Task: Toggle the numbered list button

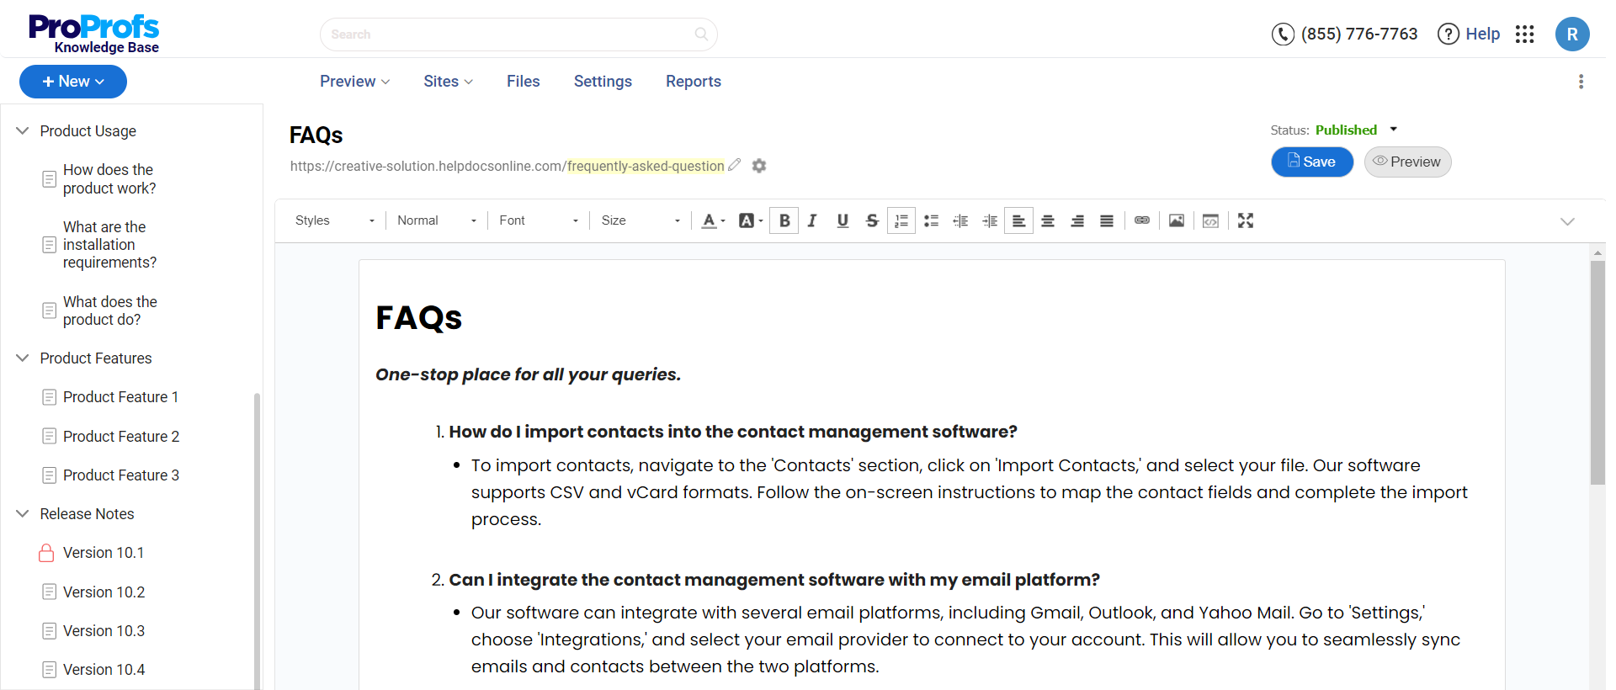Action: [901, 220]
